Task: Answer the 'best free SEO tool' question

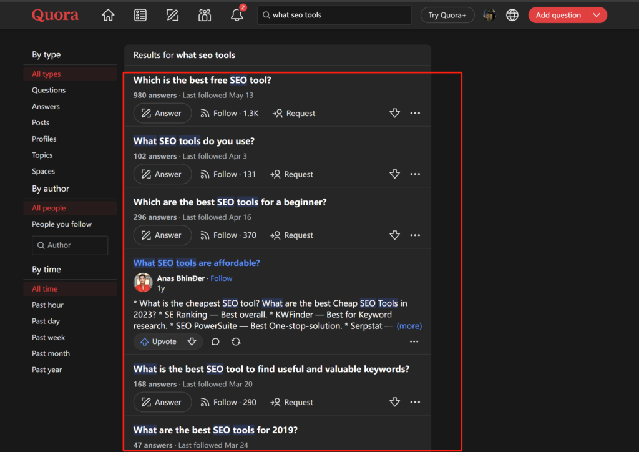Action: 162,113
